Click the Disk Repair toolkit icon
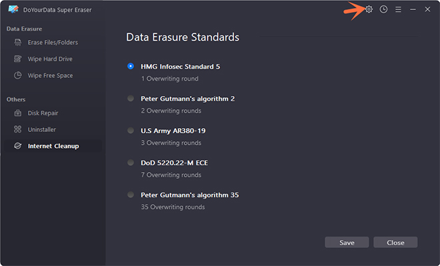 [18, 113]
